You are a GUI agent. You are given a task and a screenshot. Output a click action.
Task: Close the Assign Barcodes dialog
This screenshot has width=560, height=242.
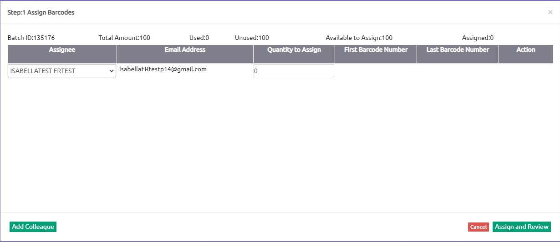[x=550, y=12]
